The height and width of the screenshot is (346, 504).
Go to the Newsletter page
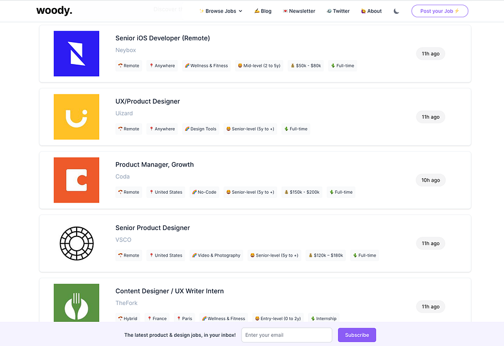299,11
